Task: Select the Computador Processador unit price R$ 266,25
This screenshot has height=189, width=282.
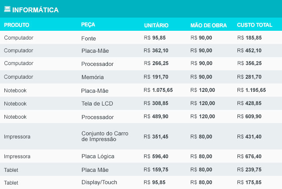Action: [156, 63]
